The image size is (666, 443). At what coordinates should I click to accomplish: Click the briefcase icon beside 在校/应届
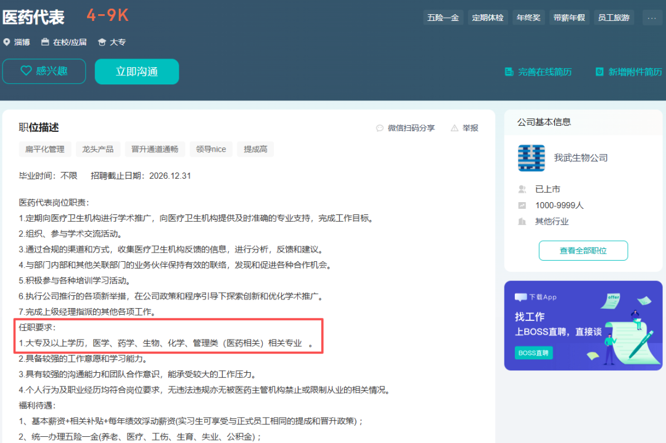[45, 42]
